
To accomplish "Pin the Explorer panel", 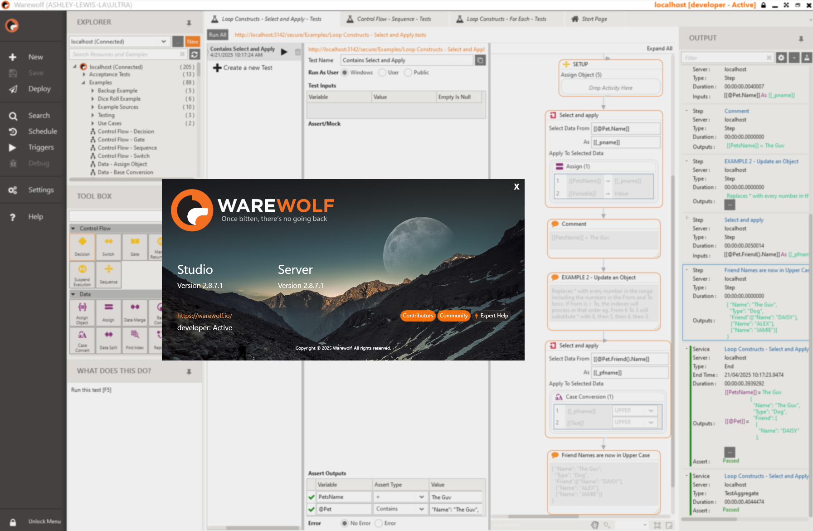I will coord(189,23).
